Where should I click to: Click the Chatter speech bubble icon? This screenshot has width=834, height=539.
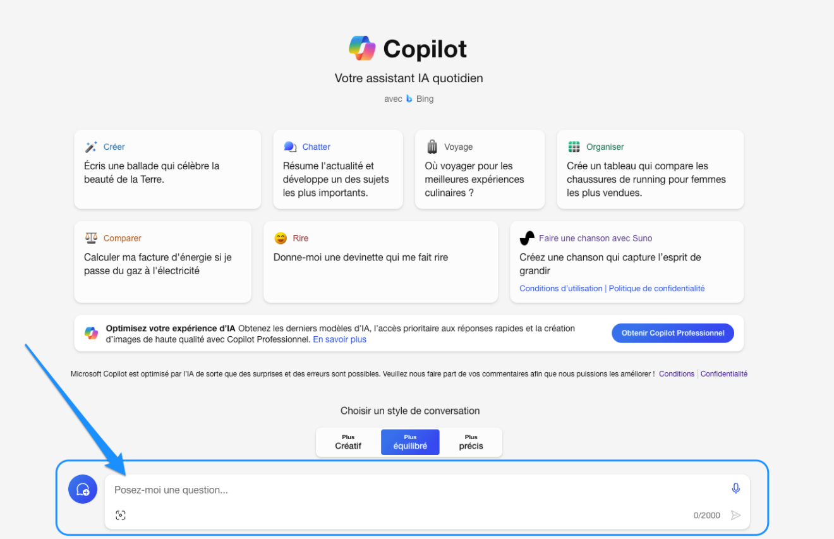tap(289, 146)
